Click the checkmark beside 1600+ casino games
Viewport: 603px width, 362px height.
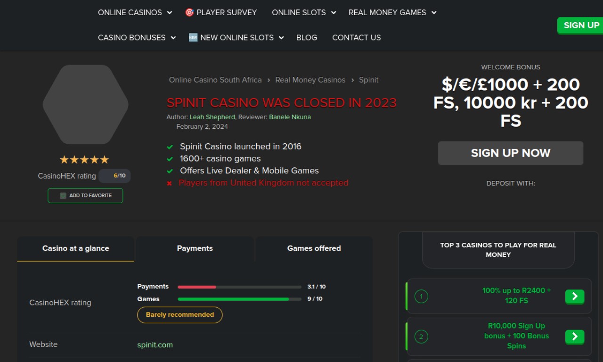click(170, 159)
